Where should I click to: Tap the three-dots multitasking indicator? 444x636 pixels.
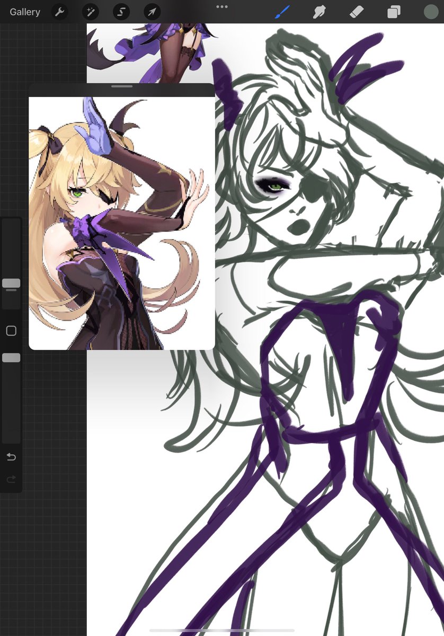222,7
